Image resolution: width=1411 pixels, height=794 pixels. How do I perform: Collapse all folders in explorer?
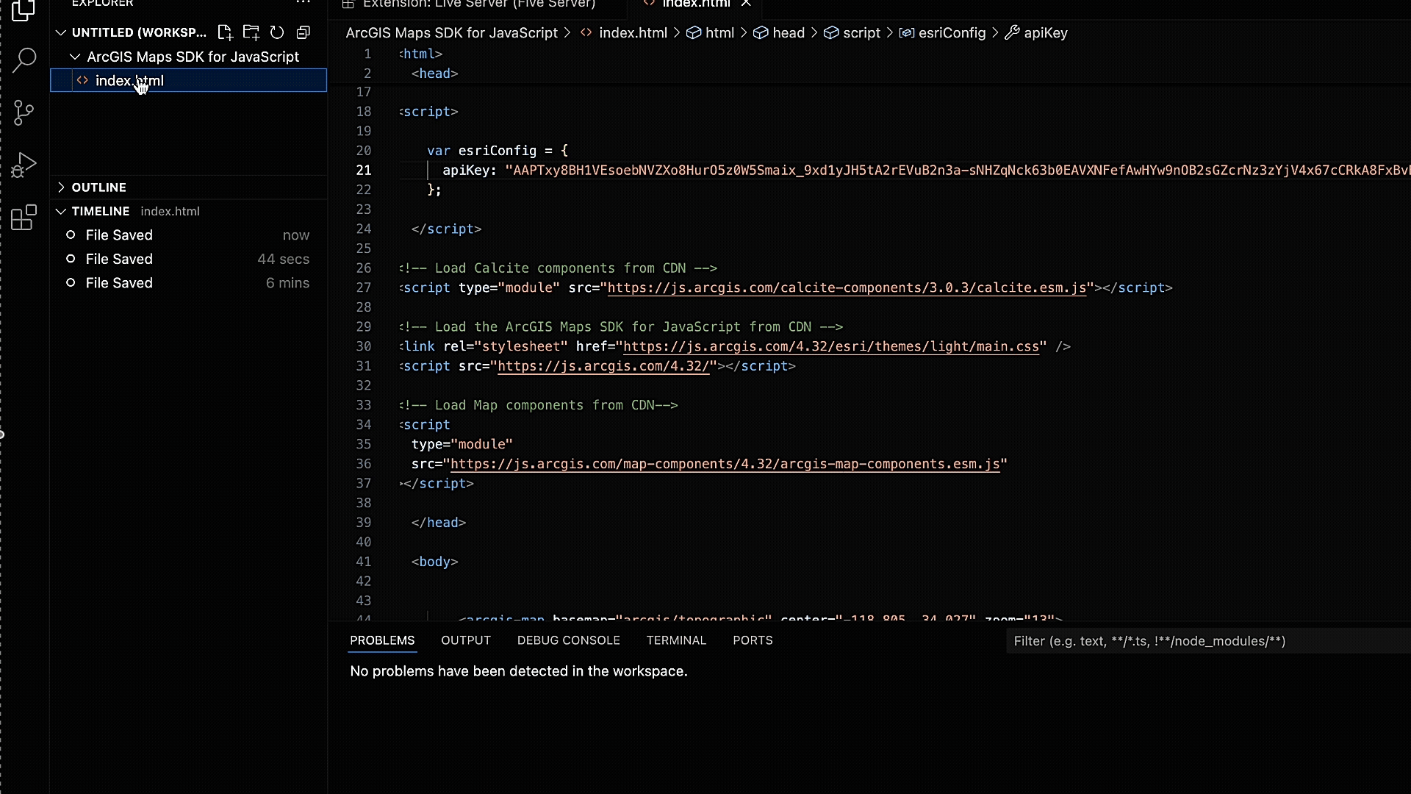pos(303,32)
